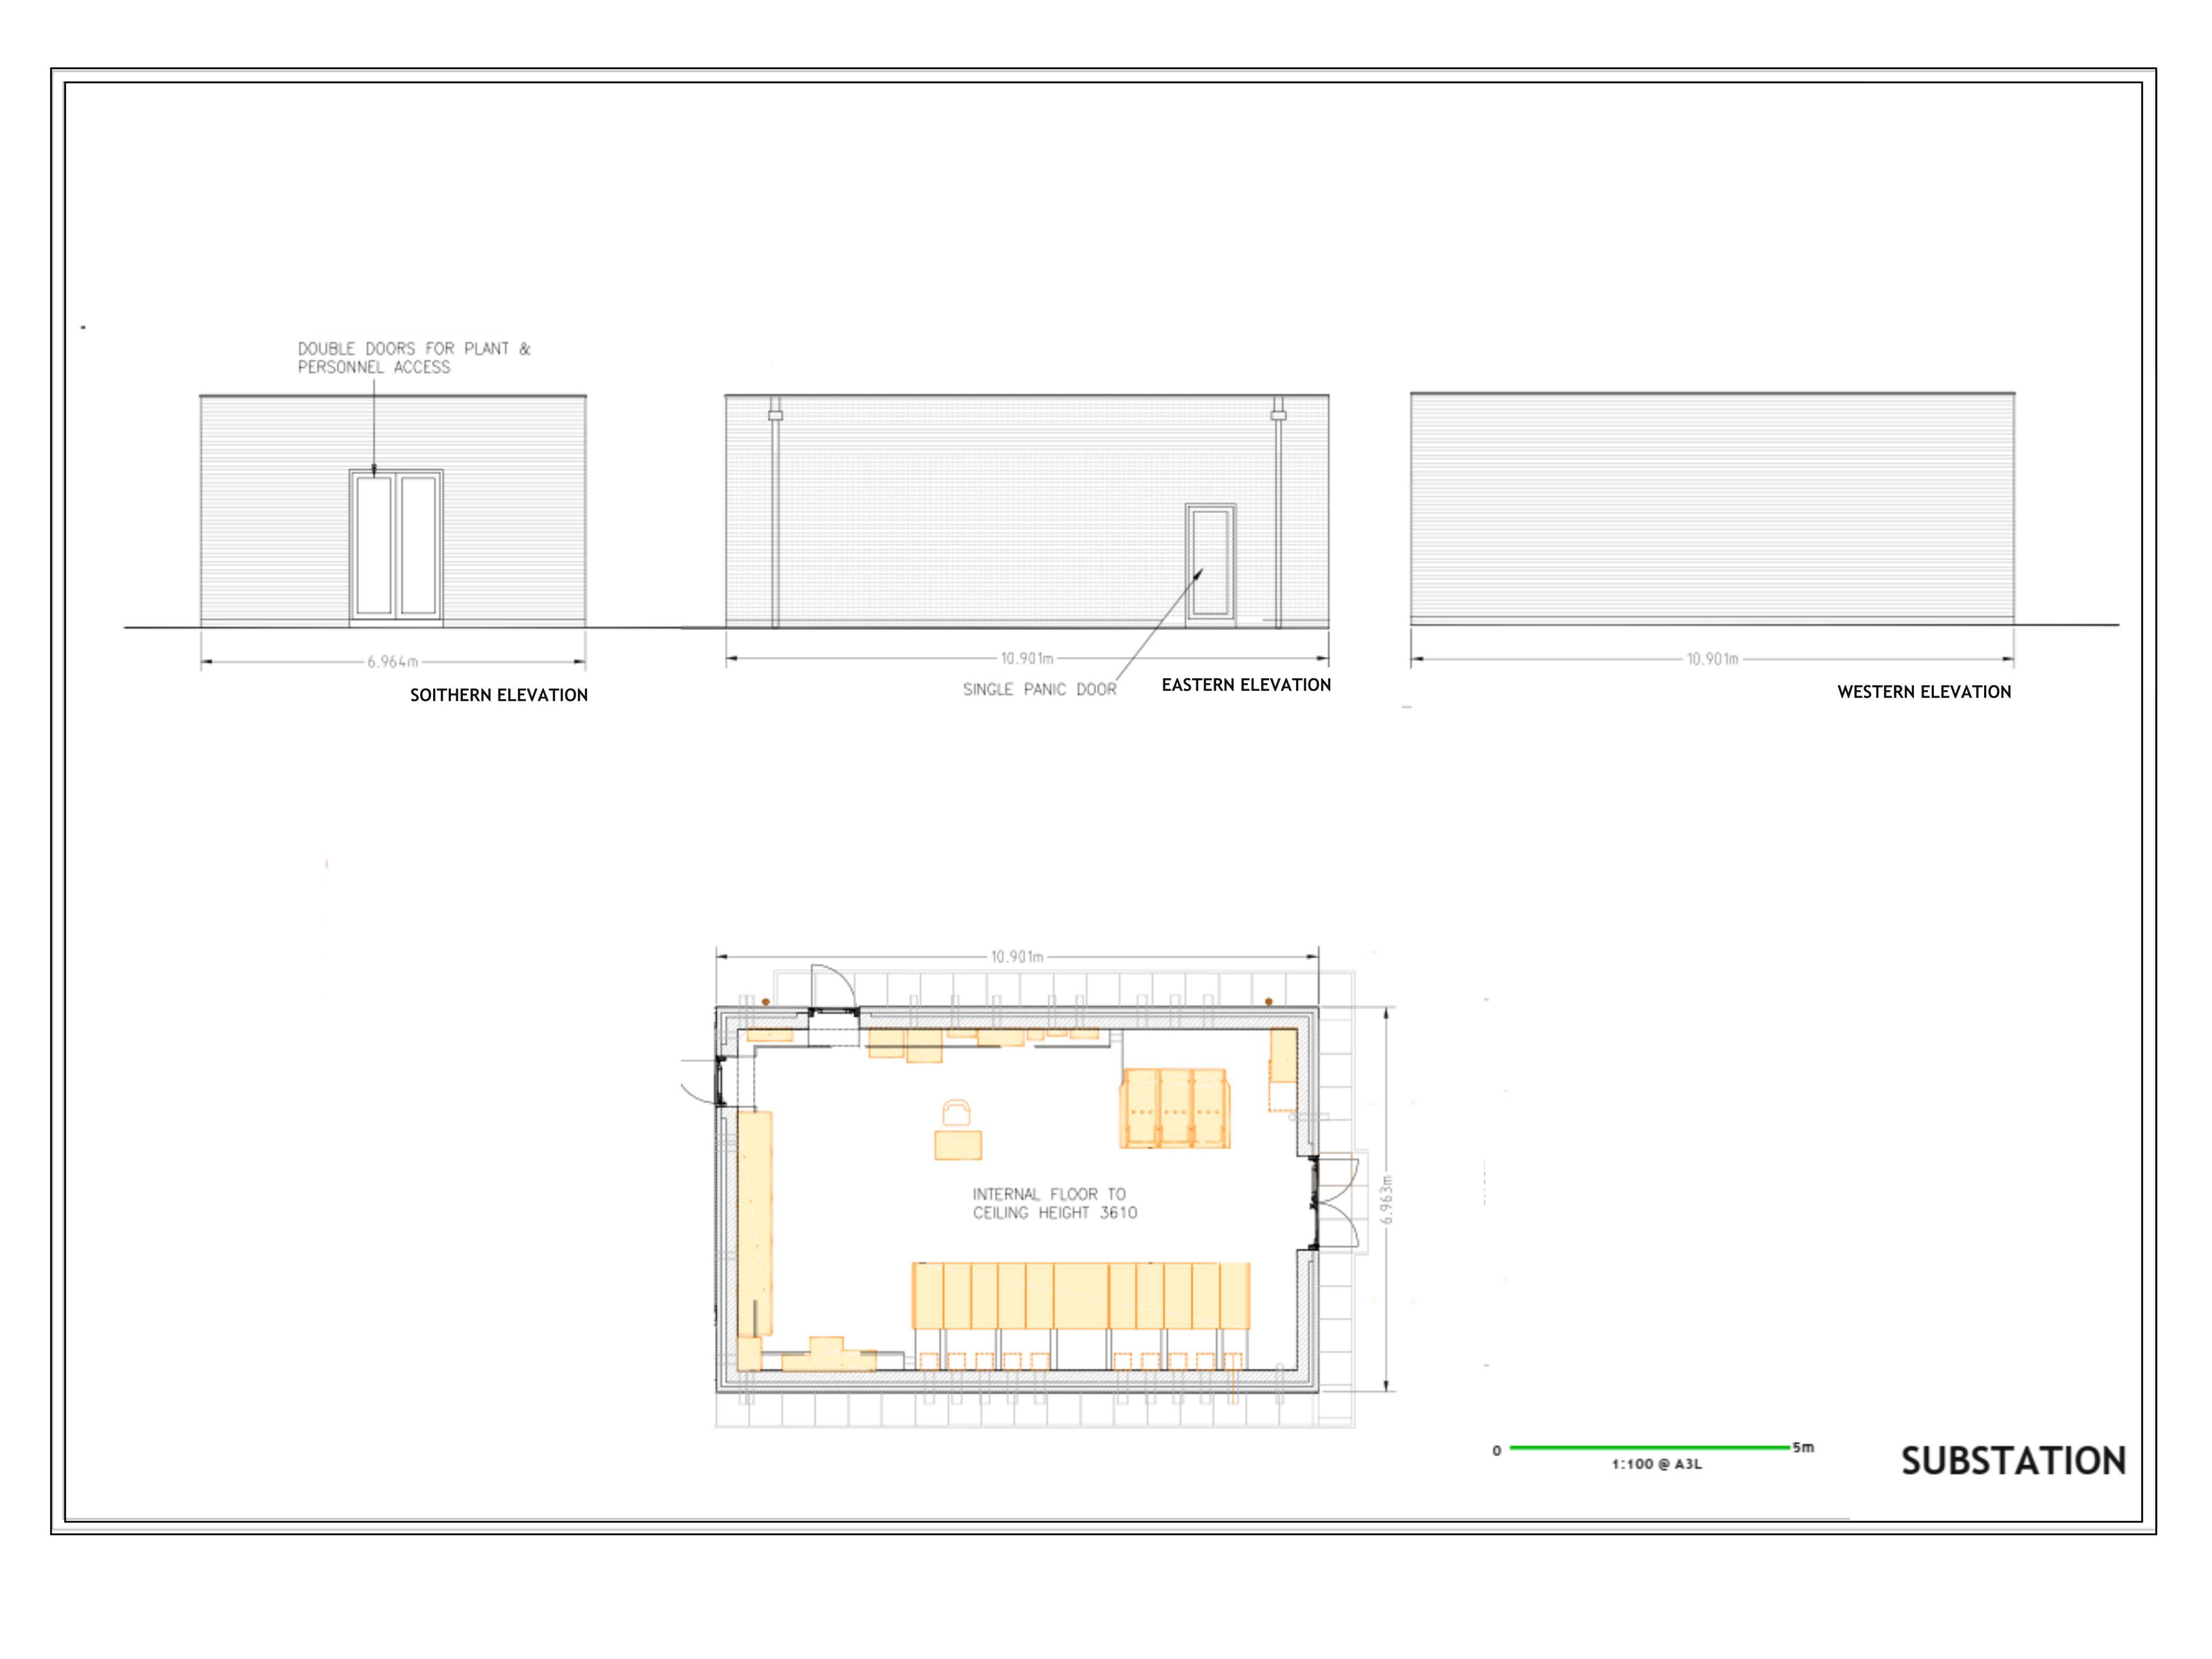Click the 10.901m dimension above floor plan
2212x1659 pixels.
pyautogui.click(x=1017, y=957)
